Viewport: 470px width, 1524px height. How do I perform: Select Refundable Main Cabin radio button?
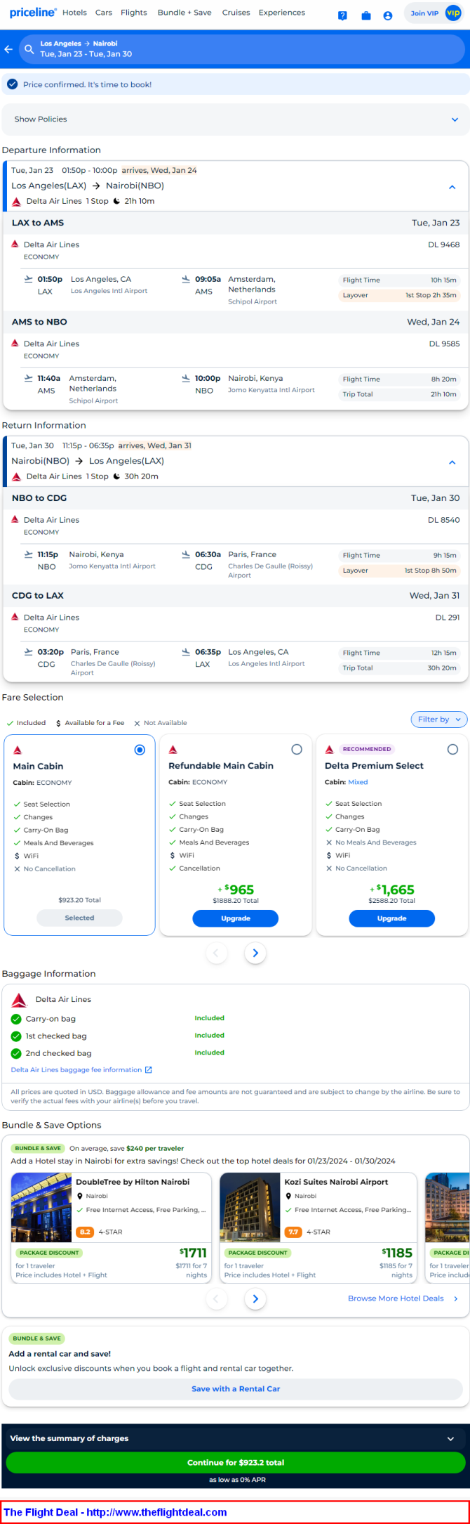tap(297, 750)
